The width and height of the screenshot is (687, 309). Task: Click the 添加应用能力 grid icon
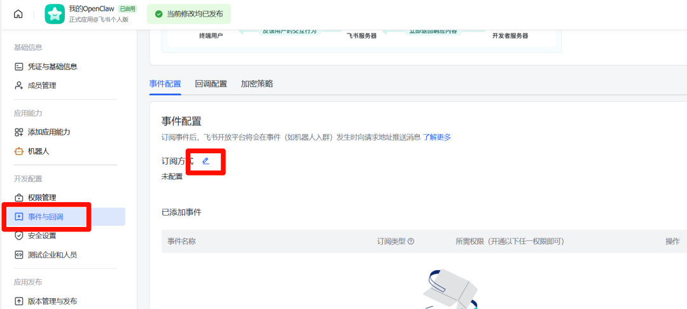point(19,132)
